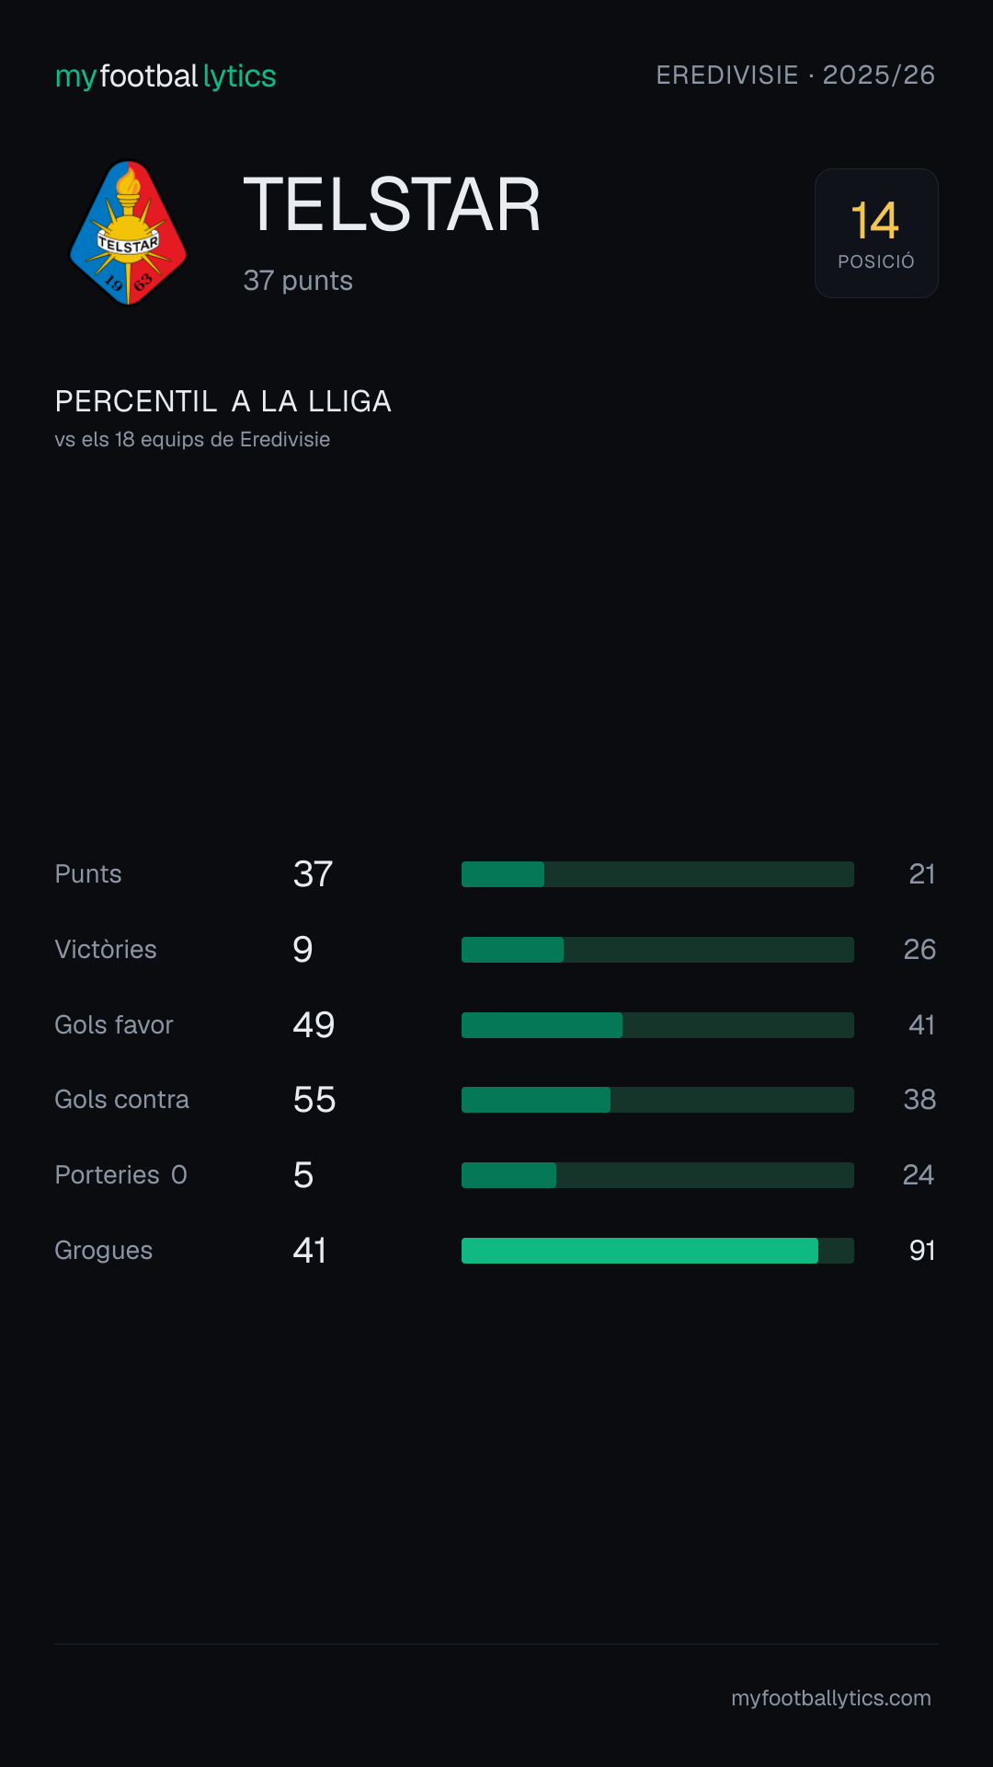Open the myfootballytics.com footer link

coord(831,1698)
